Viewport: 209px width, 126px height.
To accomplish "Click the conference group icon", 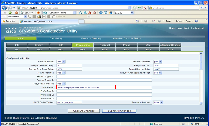I will 49,17.
